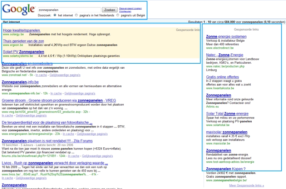
Task: Click the Zoeken search button
Action: pos(109,10)
